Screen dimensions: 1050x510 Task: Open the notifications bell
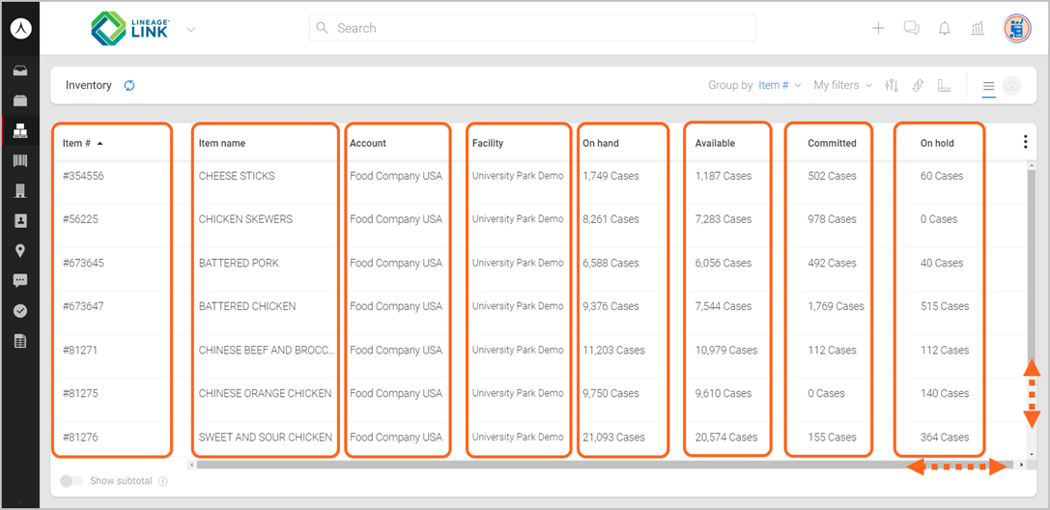tap(944, 28)
